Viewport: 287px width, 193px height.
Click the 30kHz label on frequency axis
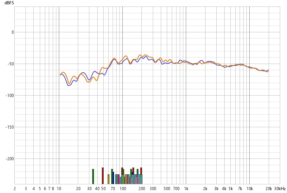280,188
